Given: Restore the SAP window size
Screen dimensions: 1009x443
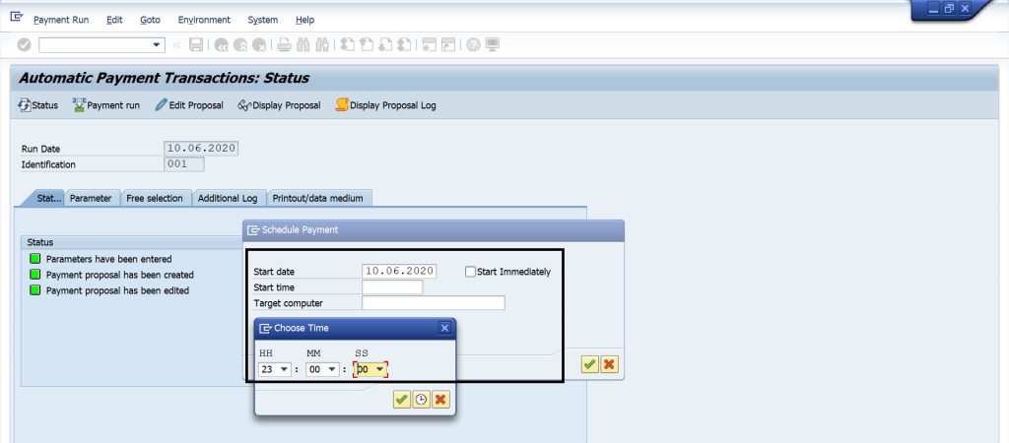Looking at the screenshot, I should click(x=949, y=8).
